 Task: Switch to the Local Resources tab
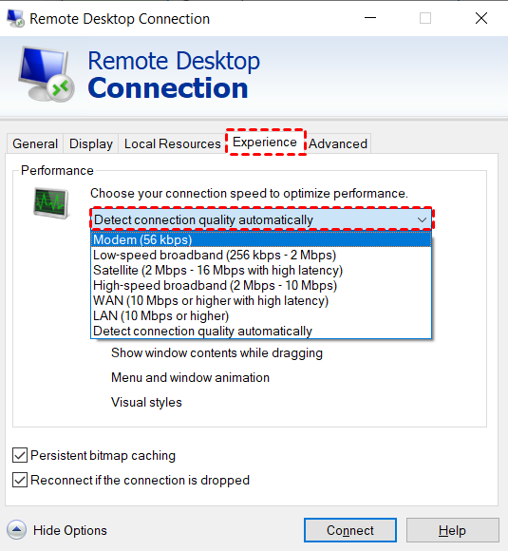tap(172, 143)
